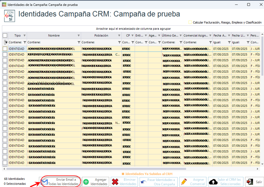Click the ConAvalSi logo at top left
264x187 pixels.
click(x=9, y=16)
